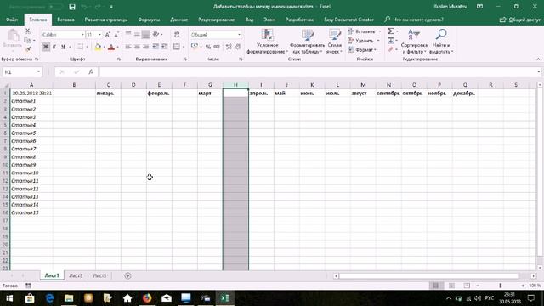Click the Copy icon in clipboard group
Image resolution: width=544 pixels, height=306 pixels.
click(x=27, y=40)
